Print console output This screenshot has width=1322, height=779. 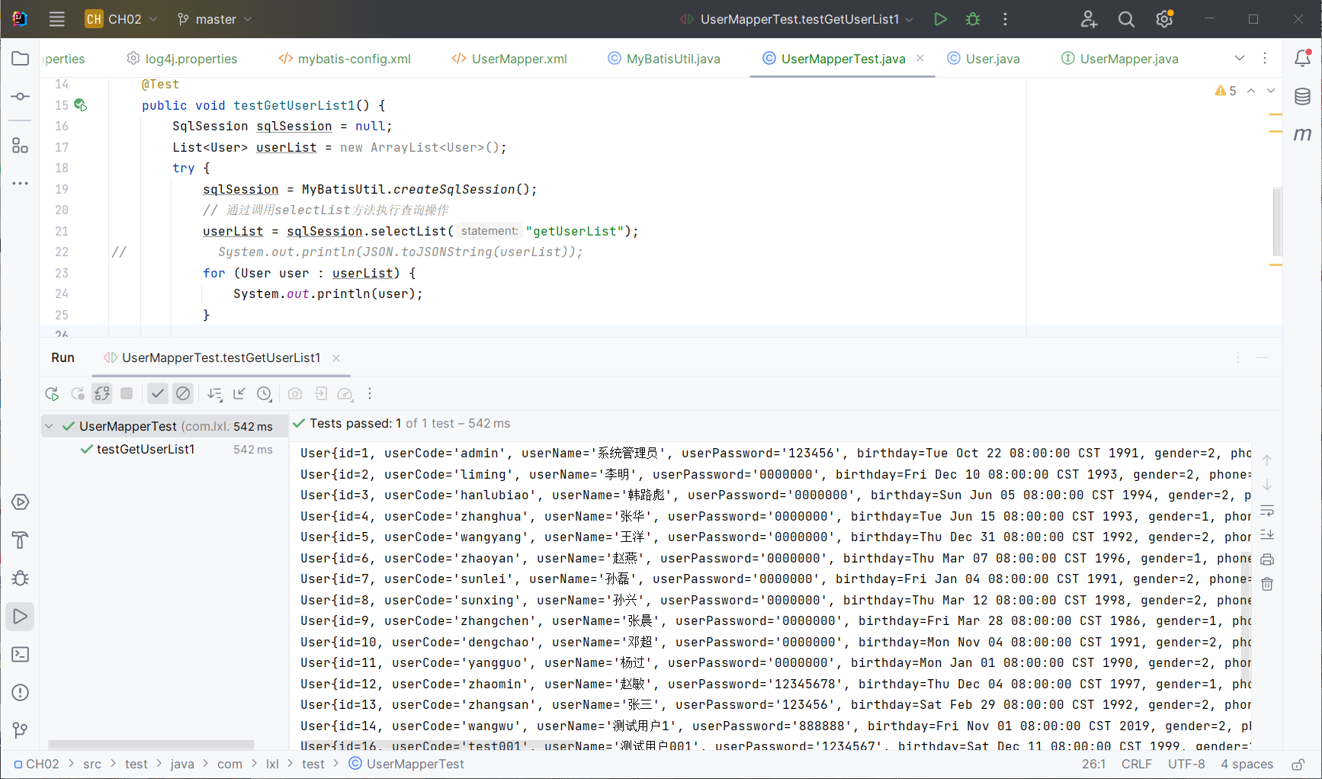click(1267, 559)
